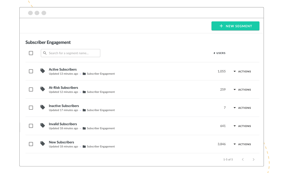
Task: Click the folder icon in Inactive Subscribers row
Action: pyautogui.click(x=84, y=110)
